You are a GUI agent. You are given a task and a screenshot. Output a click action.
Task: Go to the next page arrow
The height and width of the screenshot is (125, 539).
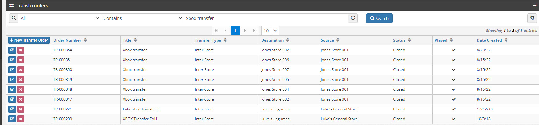245,30
